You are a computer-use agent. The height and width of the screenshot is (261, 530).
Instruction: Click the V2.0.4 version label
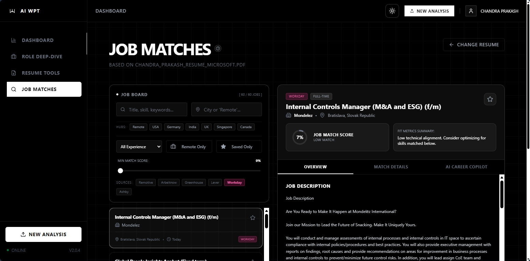click(75, 250)
